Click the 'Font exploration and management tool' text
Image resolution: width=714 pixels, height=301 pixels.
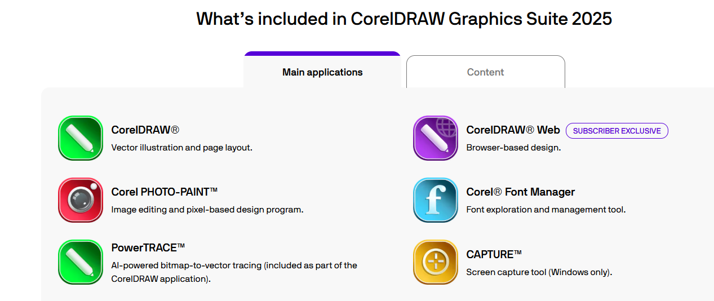(x=546, y=210)
